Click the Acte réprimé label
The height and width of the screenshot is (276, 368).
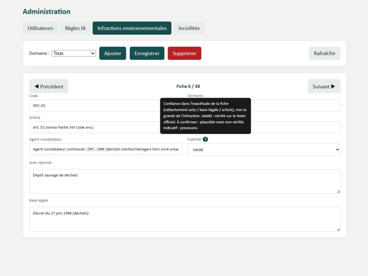(x=40, y=163)
